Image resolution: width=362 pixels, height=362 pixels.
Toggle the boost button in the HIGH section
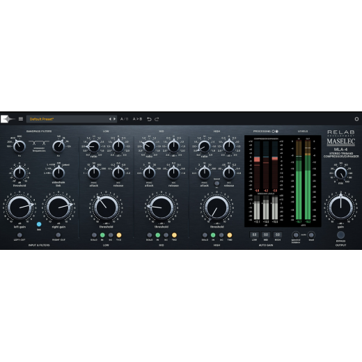point(217,183)
